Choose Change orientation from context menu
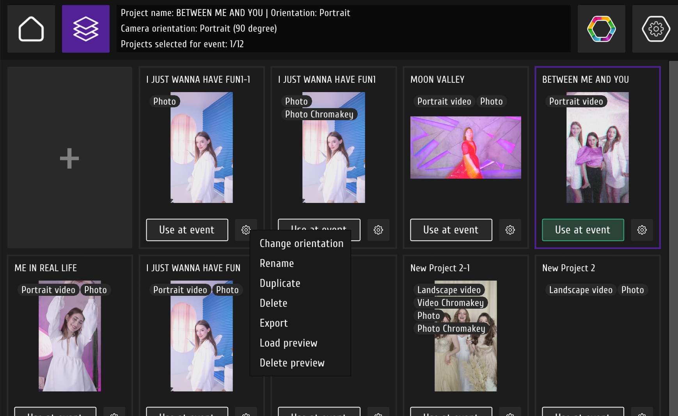Image resolution: width=678 pixels, height=416 pixels. click(x=301, y=244)
